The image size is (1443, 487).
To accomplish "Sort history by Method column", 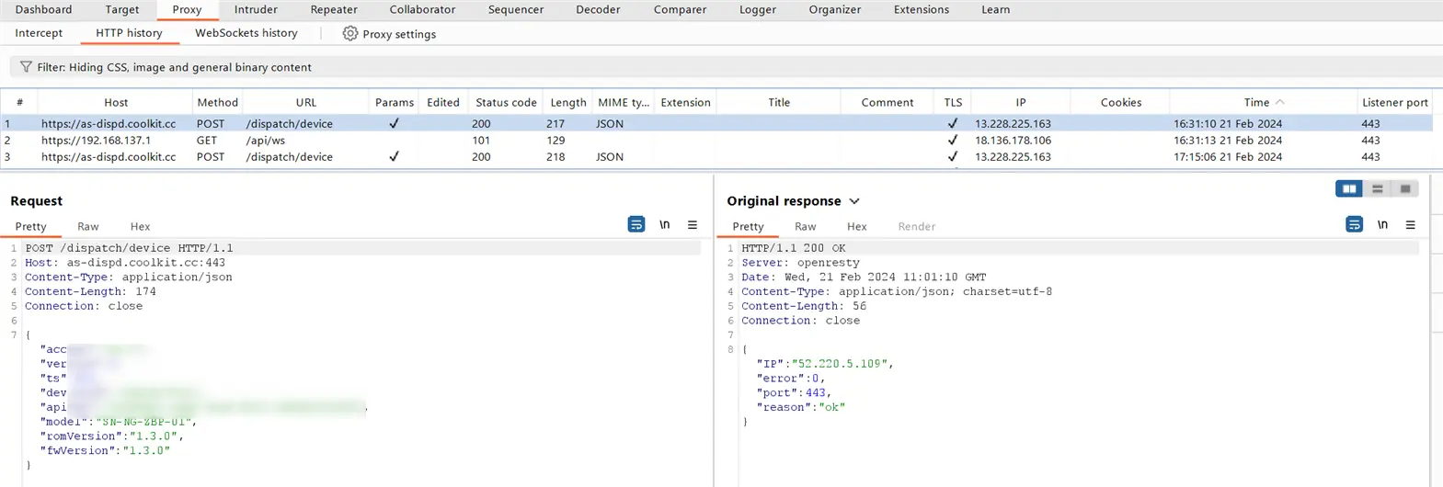I will click(217, 102).
